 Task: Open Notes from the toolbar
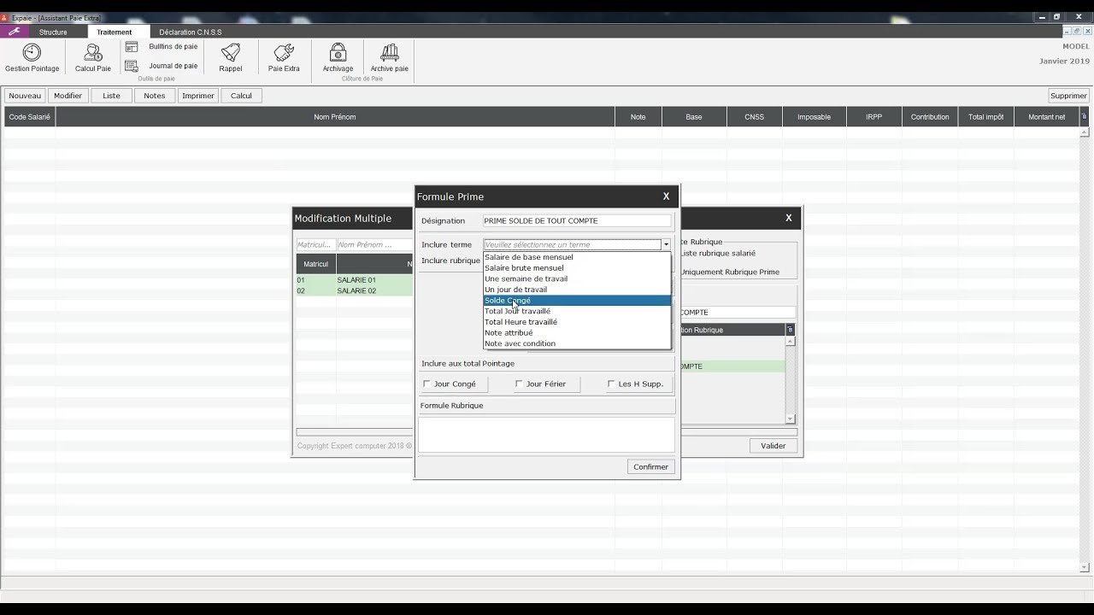coord(155,96)
